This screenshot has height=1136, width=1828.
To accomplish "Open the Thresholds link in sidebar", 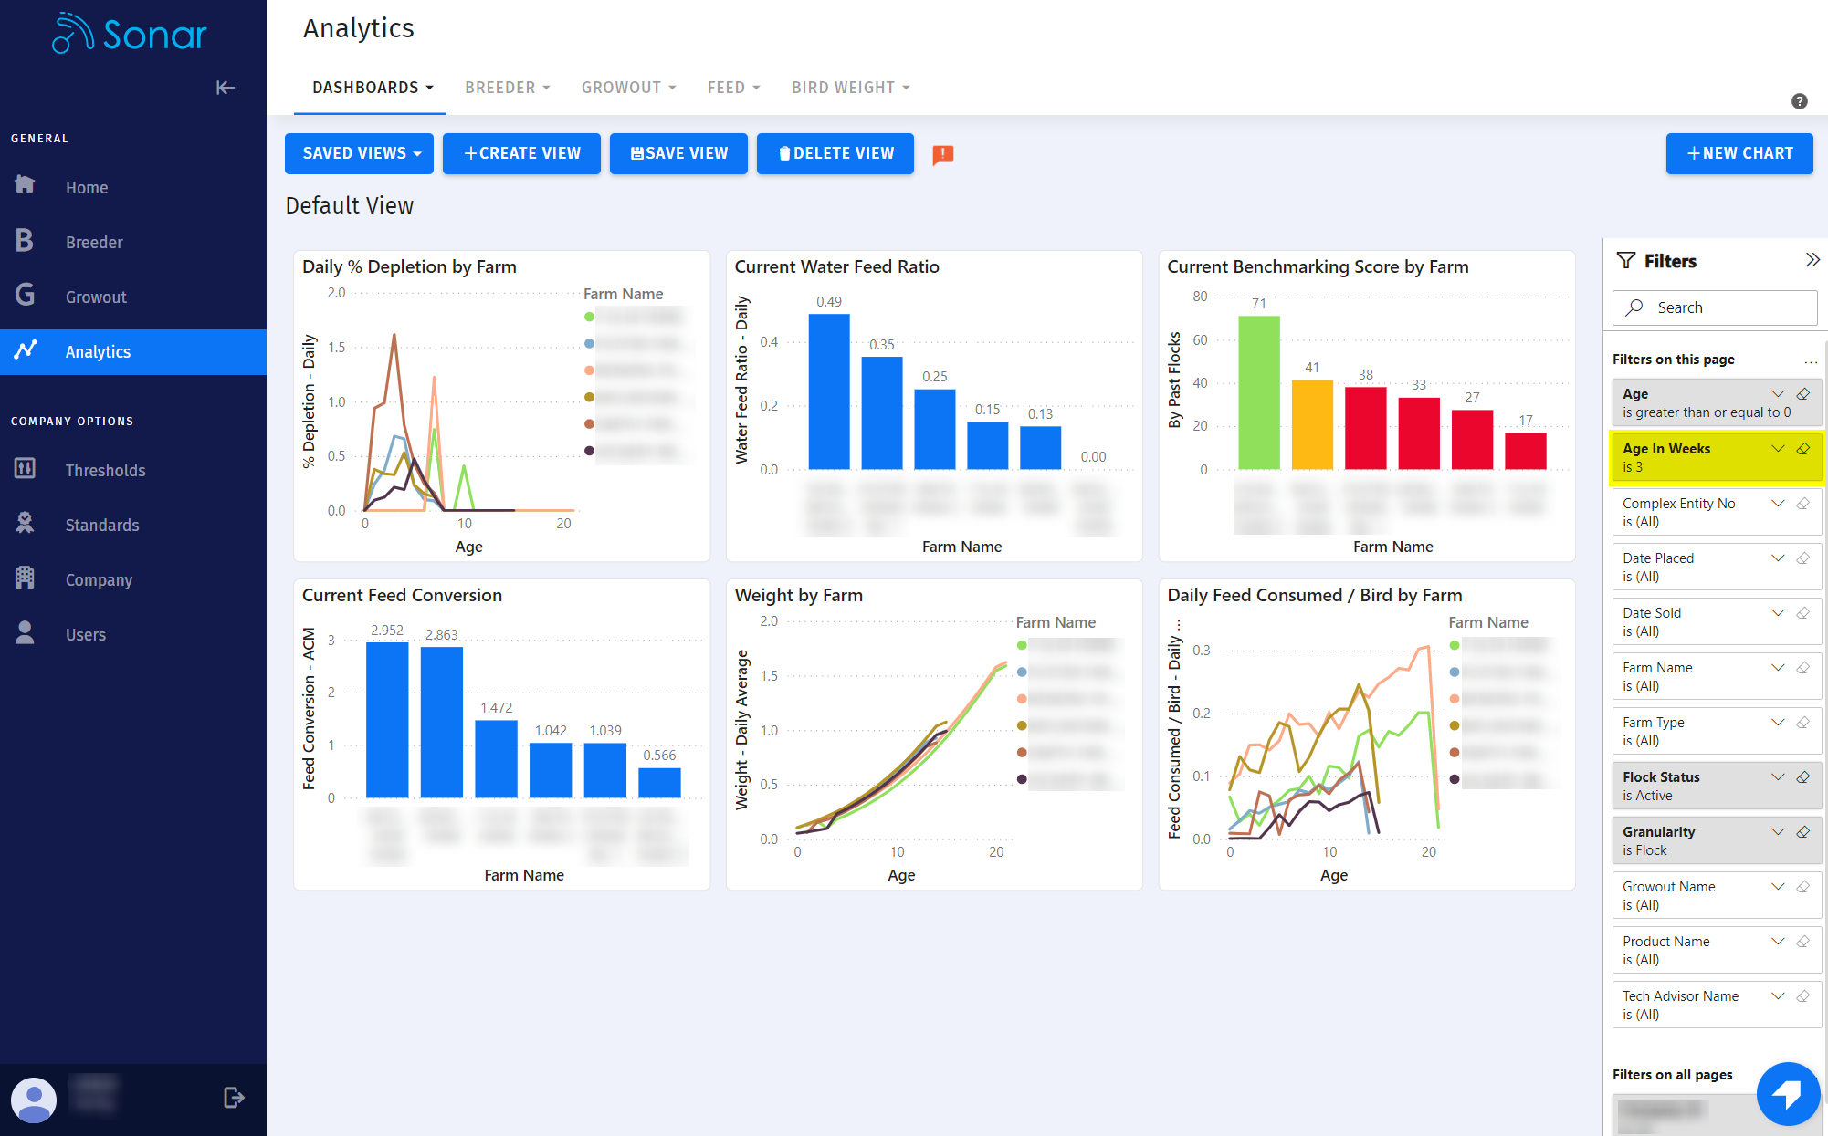I will (105, 471).
